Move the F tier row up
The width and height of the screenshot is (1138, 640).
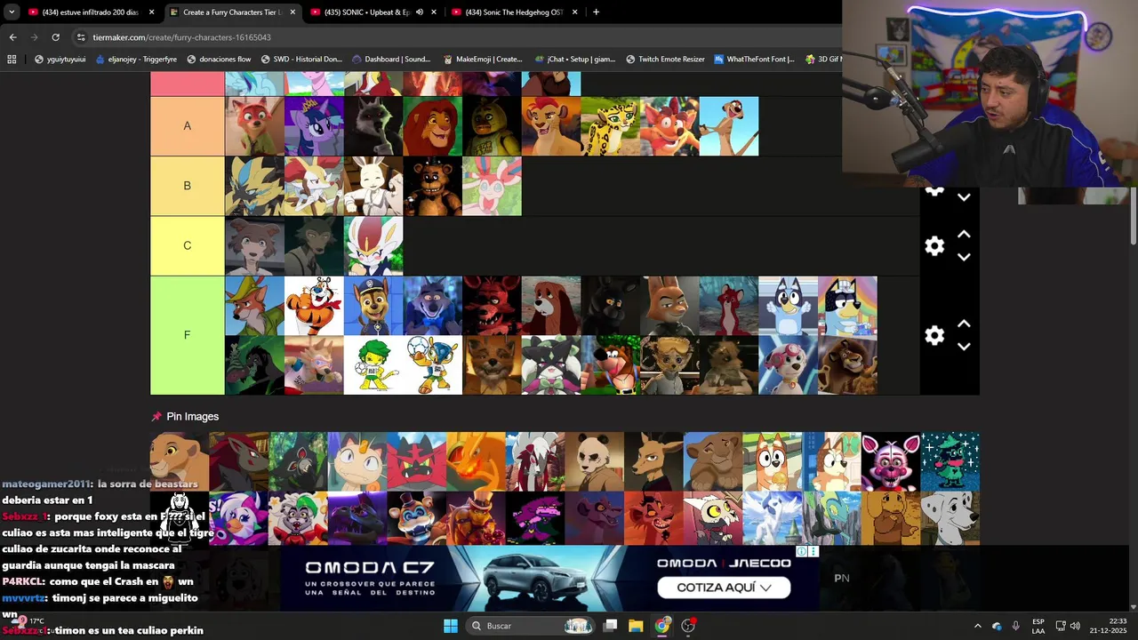[964, 324]
